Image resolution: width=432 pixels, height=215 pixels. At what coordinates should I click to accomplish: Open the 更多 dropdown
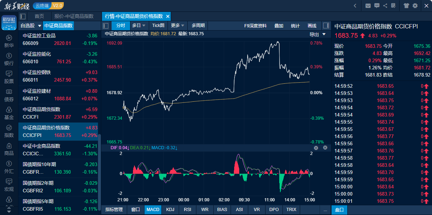[x=178, y=26]
